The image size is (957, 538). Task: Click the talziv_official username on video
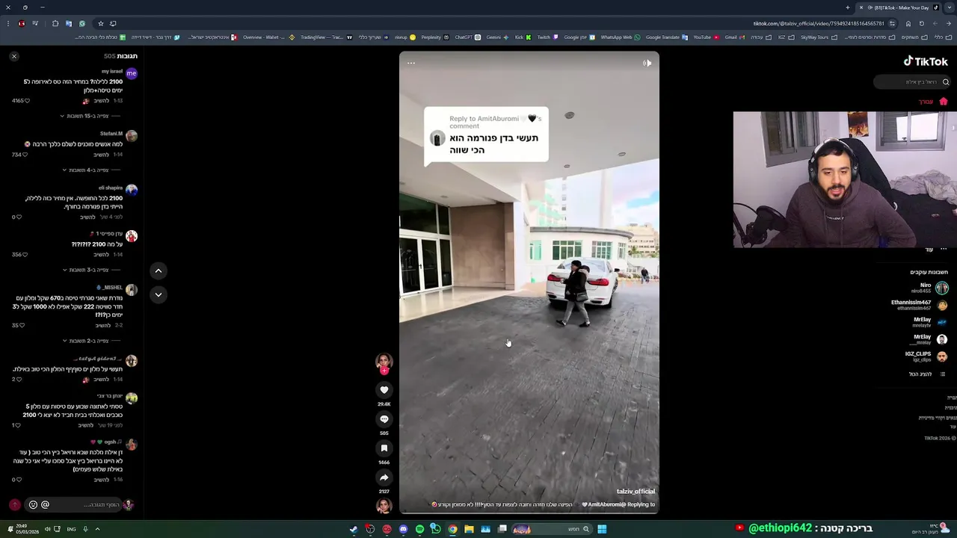(636, 491)
